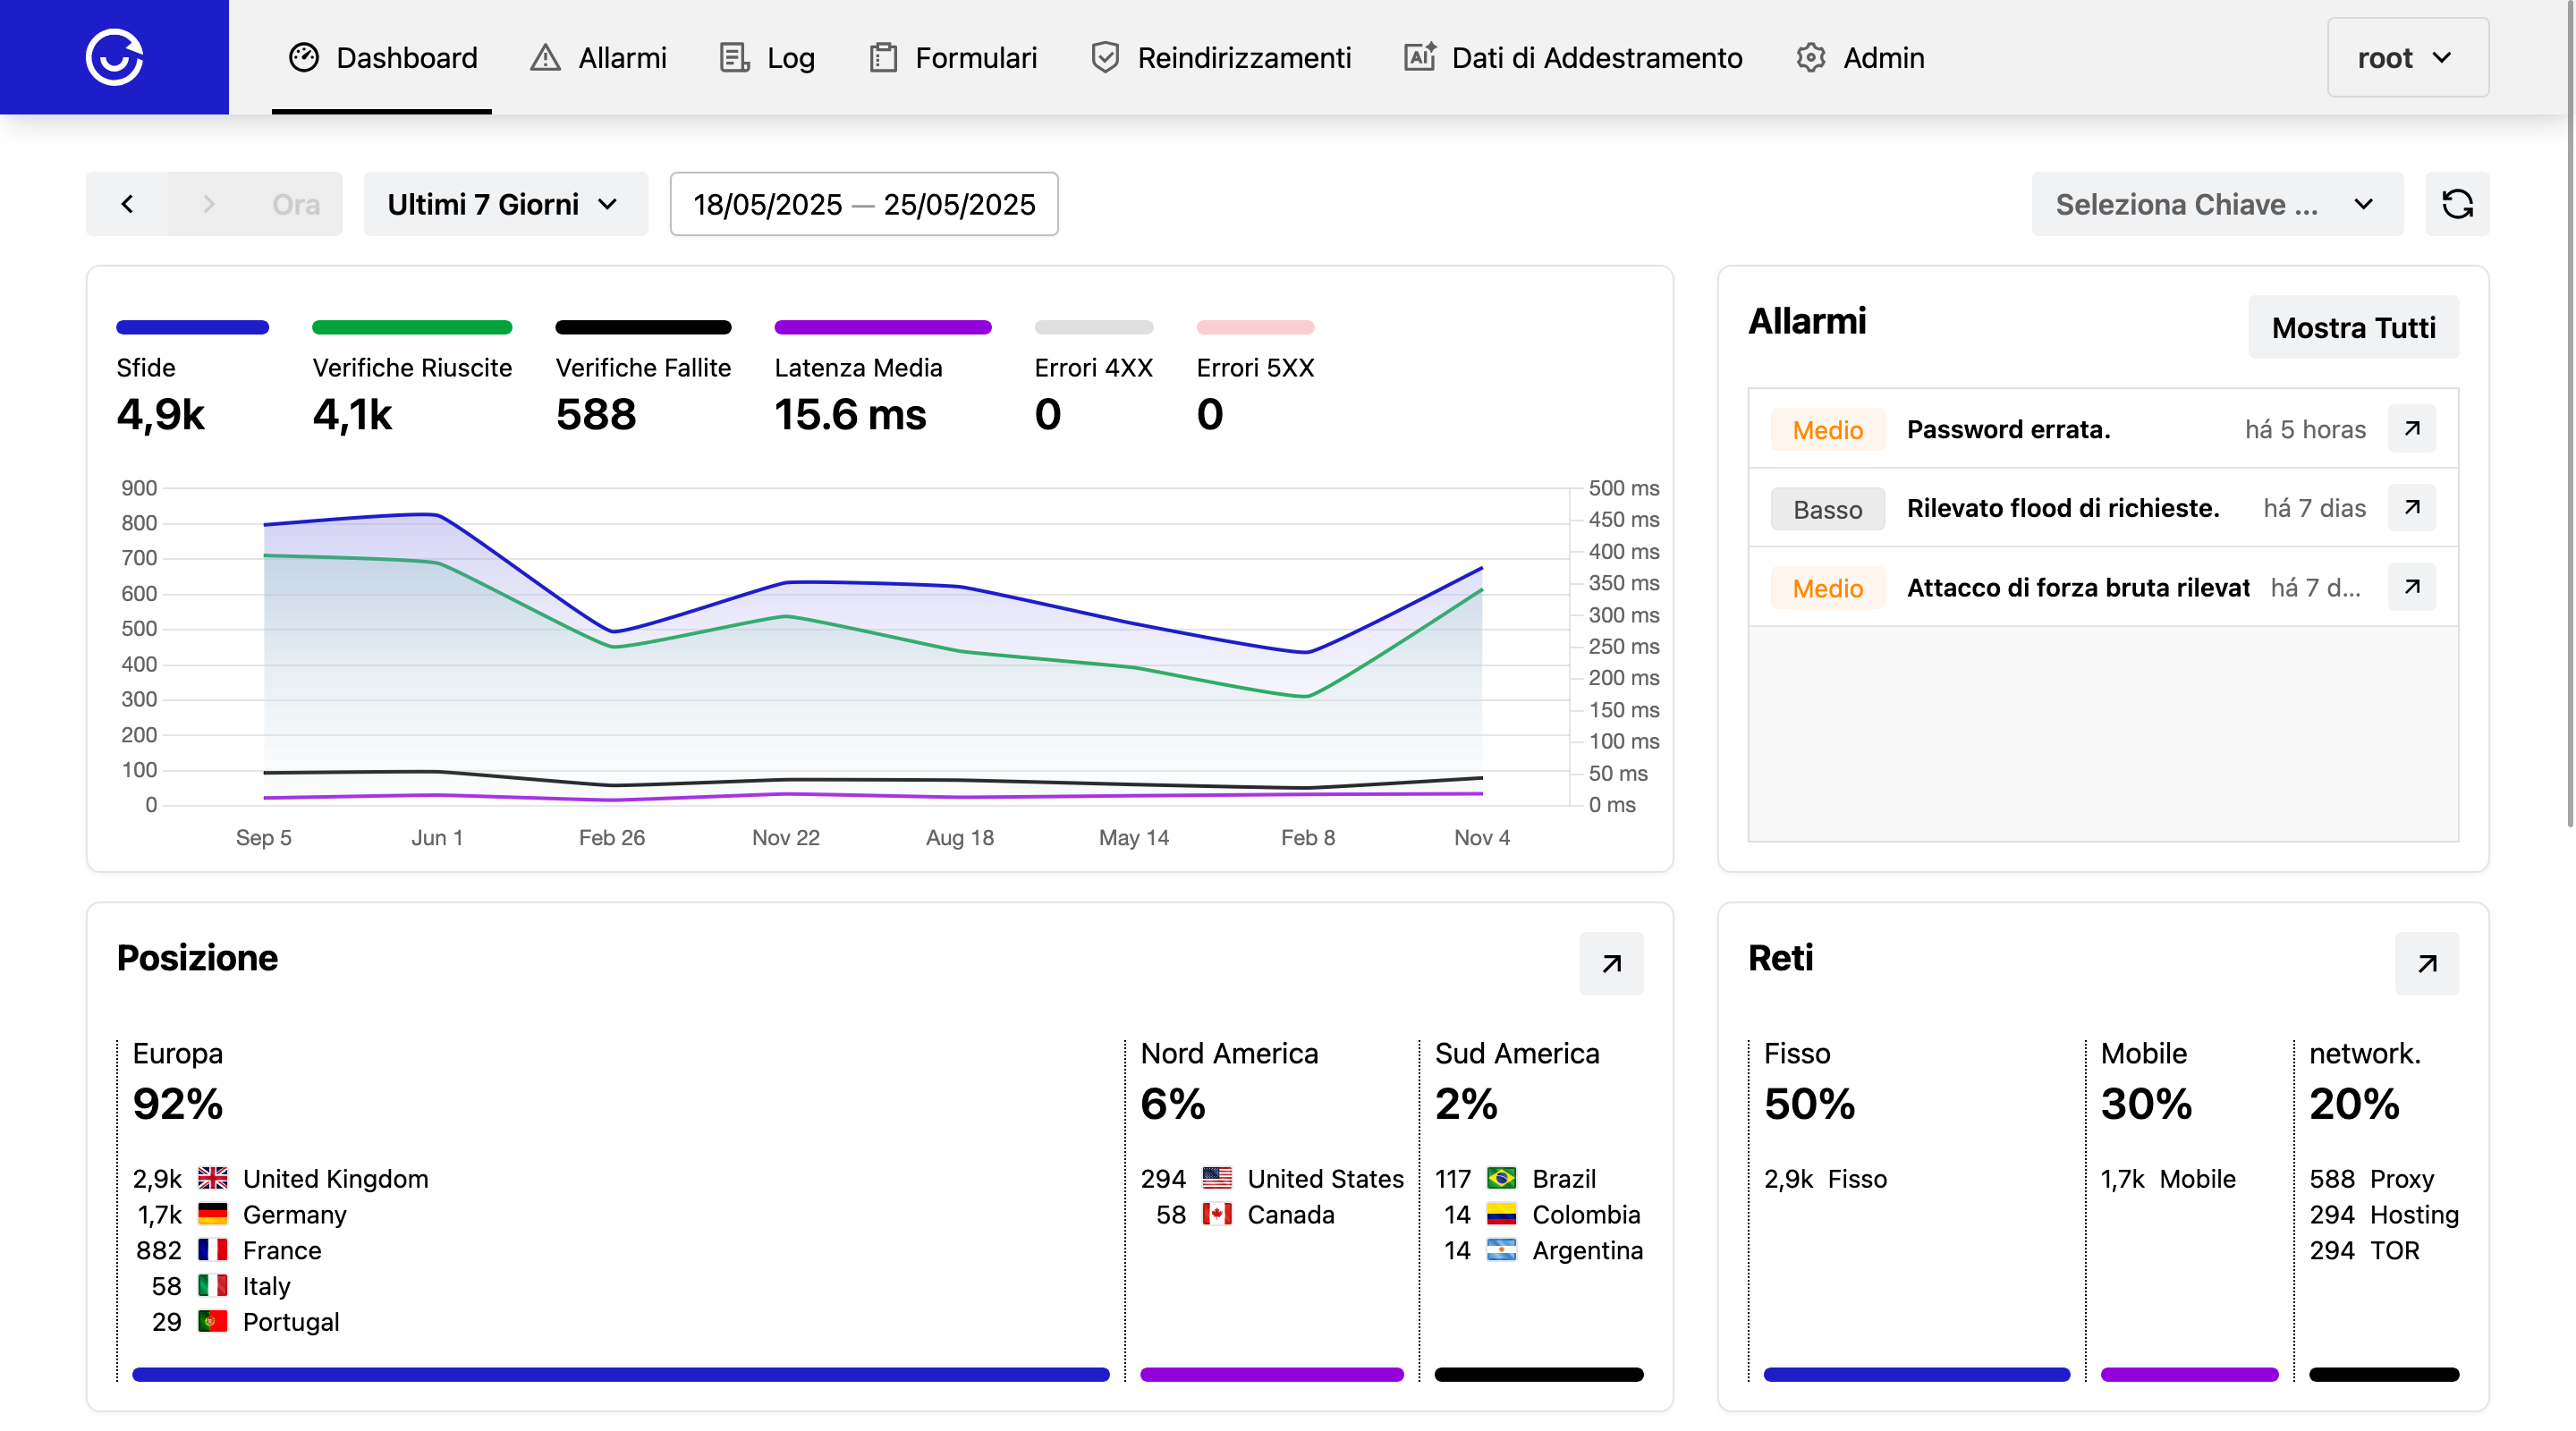The width and height of the screenshot is (2576, 1431).
Task: Click the Basso severity badge
Action: coord(1828,509)
